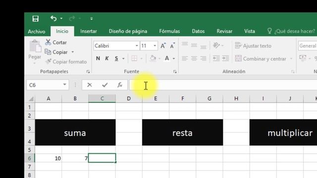Open Alineación dialog launcher

click(293, 72)
